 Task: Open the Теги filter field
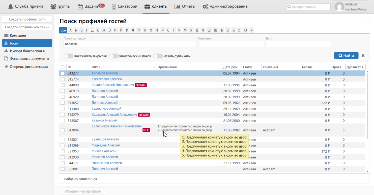298,44
